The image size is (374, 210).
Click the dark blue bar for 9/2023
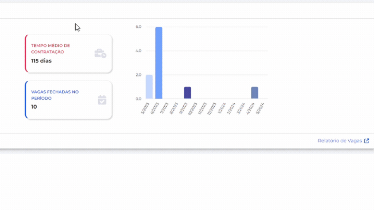[187, 93]
